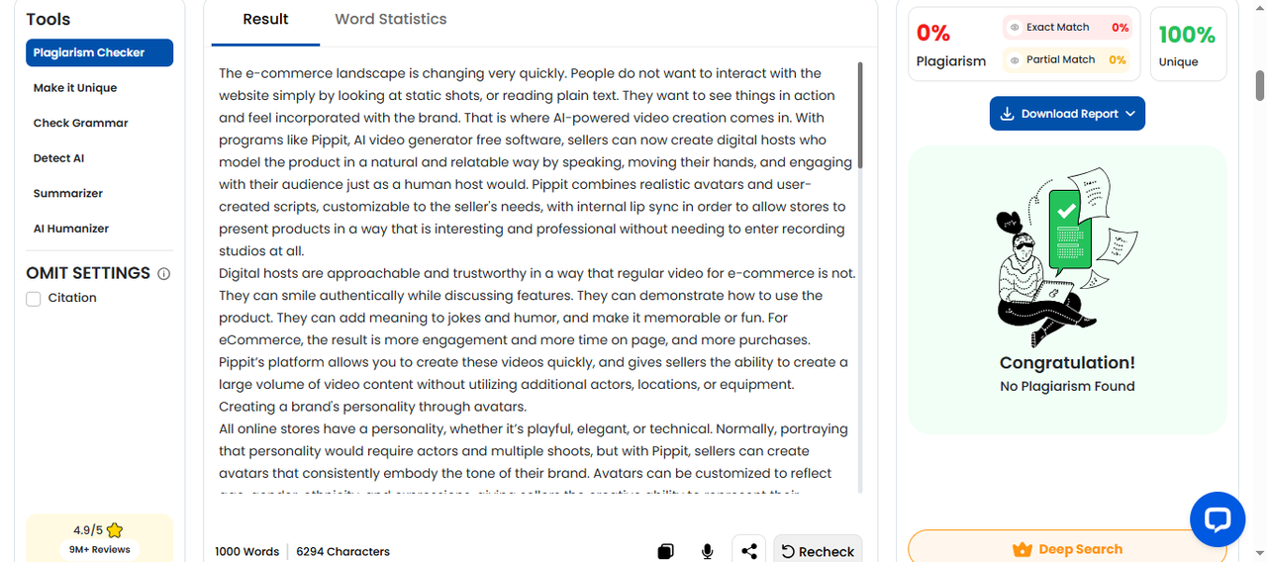This screenshot has height=562, width=1267.
Task: Toggle the Exact Match eye icon
Action: [x=1015, y=28]
